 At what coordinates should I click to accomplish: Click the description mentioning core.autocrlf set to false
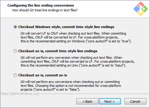(71, 86)
